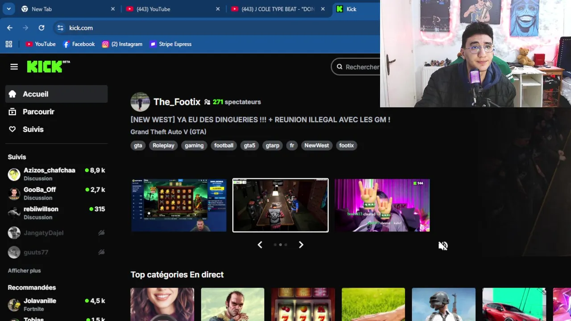Select the gaming tag
Image resolution: width=571 pixels, height=321 pixels.
click(x=194, y=145)
